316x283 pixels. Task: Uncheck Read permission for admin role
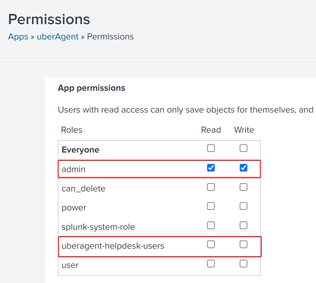pos(211,168)
